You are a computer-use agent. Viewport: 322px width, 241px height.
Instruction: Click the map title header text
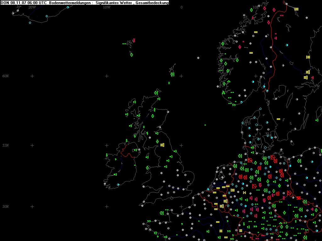(x=85, y=3)
